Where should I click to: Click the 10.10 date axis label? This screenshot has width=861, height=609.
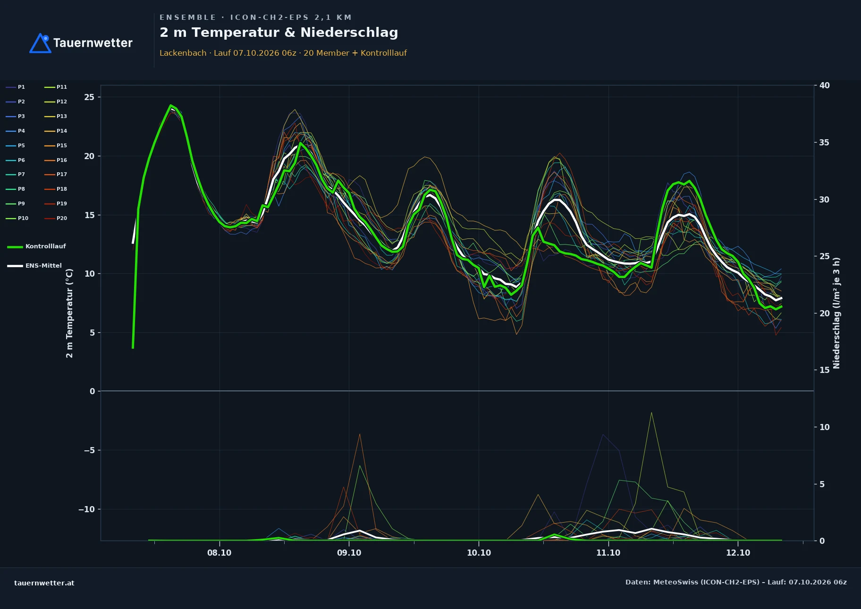[479, 553]
